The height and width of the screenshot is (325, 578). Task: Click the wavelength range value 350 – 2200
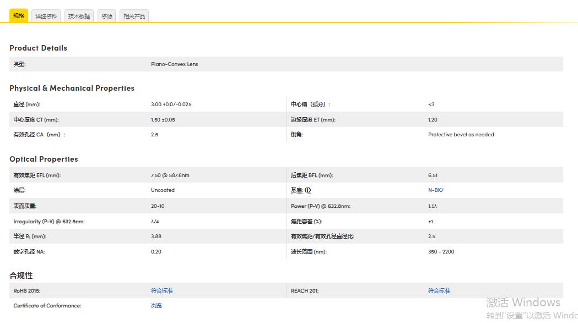coord(441,252)
